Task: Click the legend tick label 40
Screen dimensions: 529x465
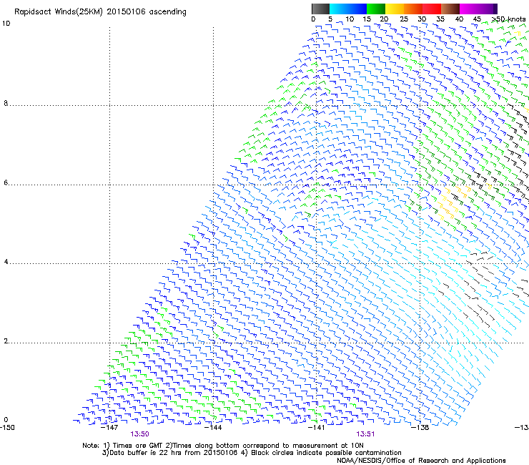Action: tap(459, 19)
